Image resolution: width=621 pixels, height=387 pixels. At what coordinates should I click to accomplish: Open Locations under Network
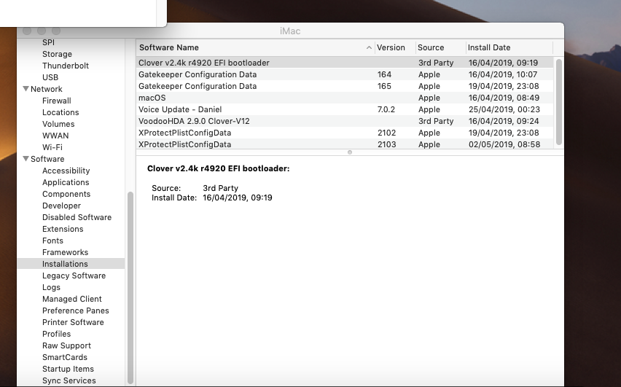[60, 112]
